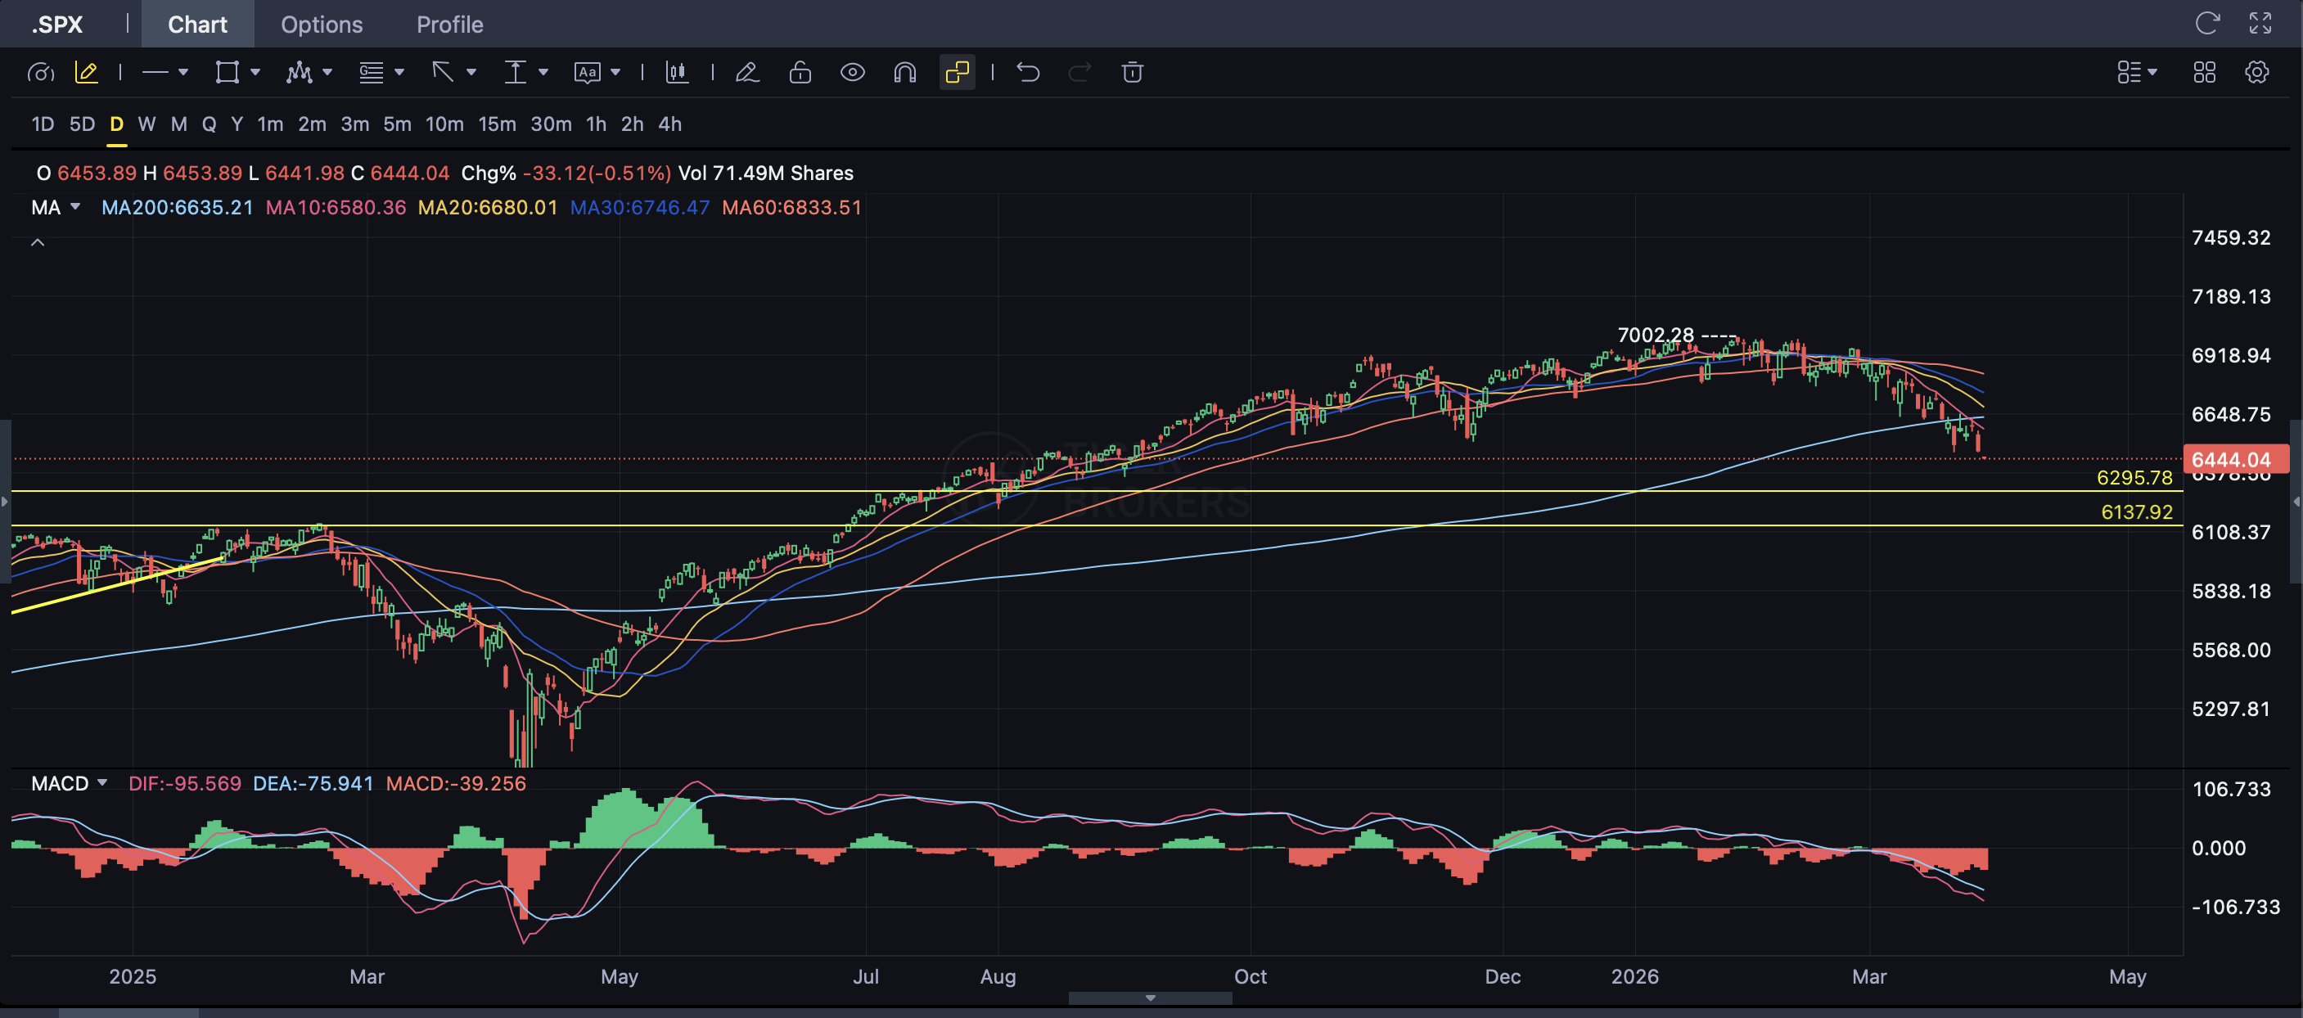Screen dimensions: 2303x1018
Task: Click the trash icon to delete drawings
Action: coord(1132,72)
